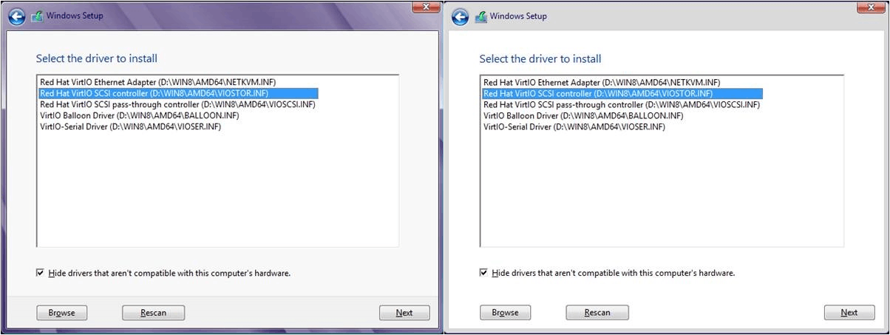Viewport: 890px width, 335px height.
Task: Proceed with Next in right window
Action: [x=849, y=313]
